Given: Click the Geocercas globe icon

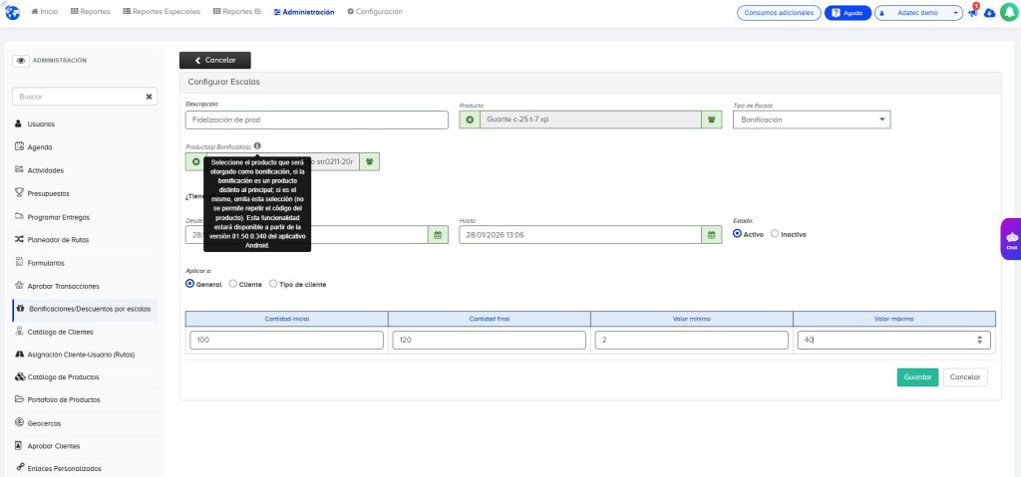Looking at the screenshot, I should [19, 423].
